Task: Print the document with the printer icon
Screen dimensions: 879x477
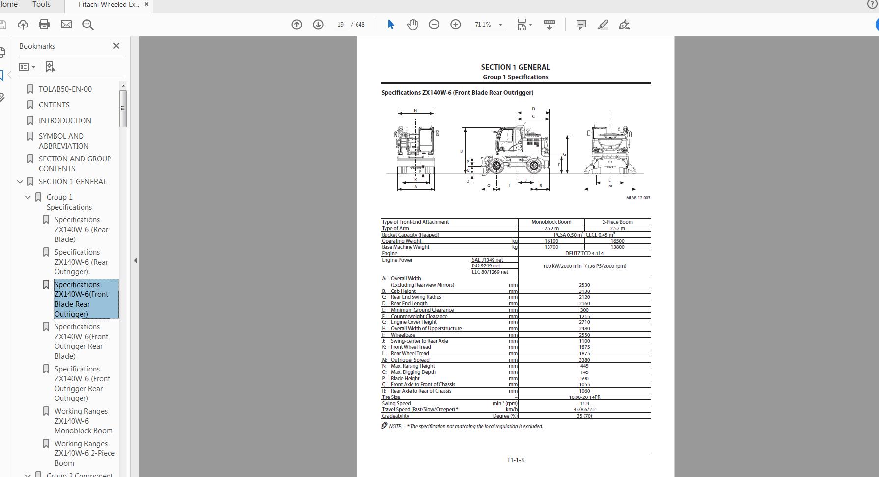Action: pos(44,25)
